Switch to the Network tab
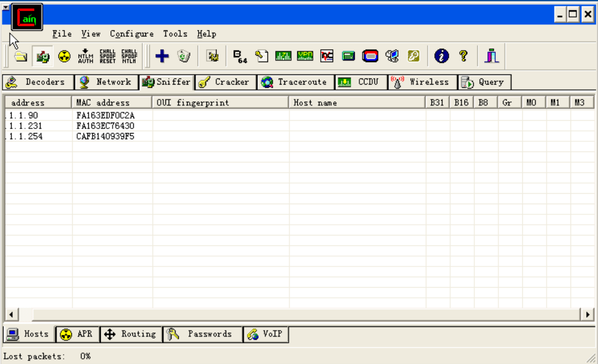598x364 pixels. (x=106, y=82)
